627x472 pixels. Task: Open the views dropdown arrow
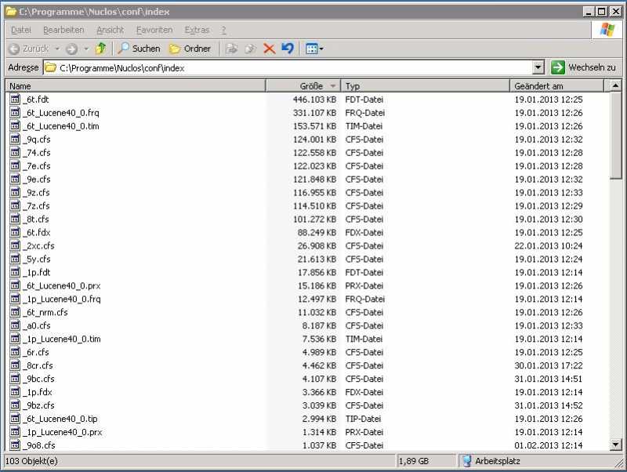tap(321, 49)
